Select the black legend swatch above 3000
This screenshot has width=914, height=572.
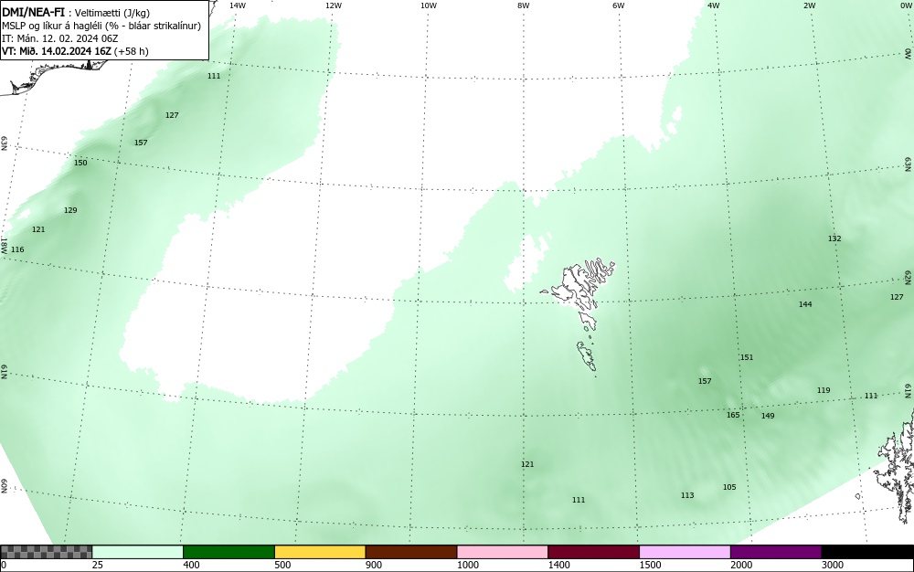click(867, 552)
